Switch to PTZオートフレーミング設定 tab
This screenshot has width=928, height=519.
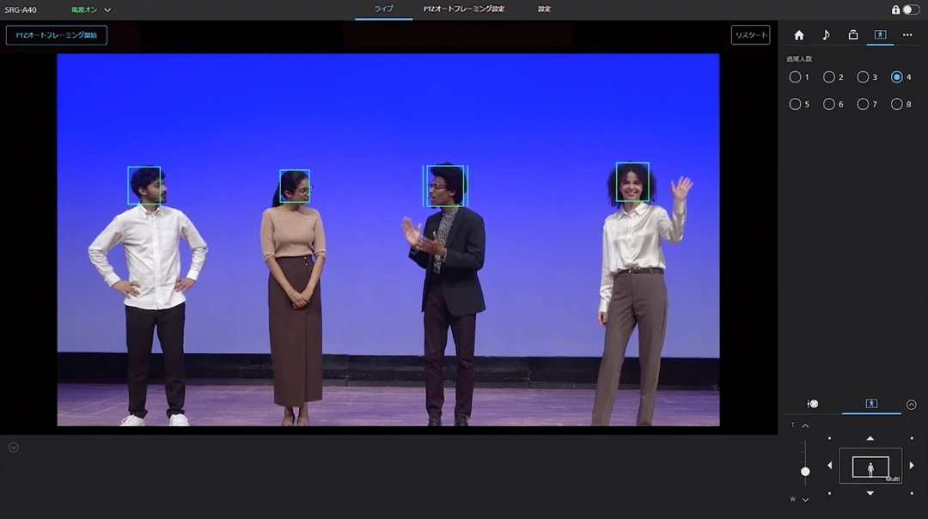coord(464,9)
